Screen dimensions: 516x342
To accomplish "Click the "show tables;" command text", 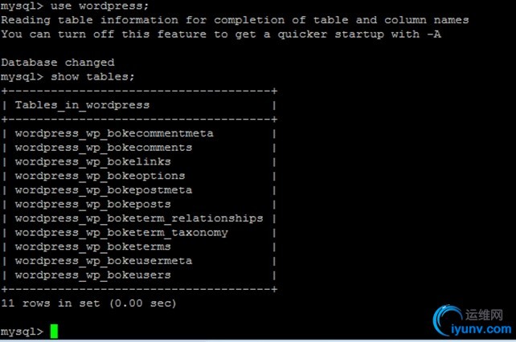I will (x=92, y=77).
